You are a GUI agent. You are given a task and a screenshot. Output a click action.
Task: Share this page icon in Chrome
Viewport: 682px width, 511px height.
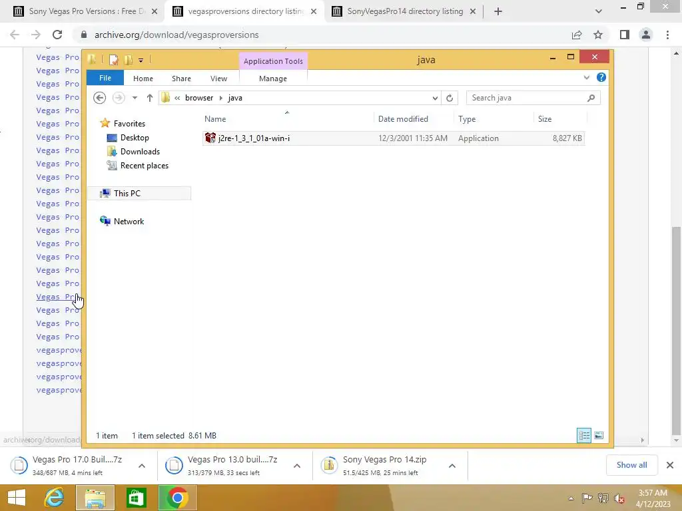577,35
